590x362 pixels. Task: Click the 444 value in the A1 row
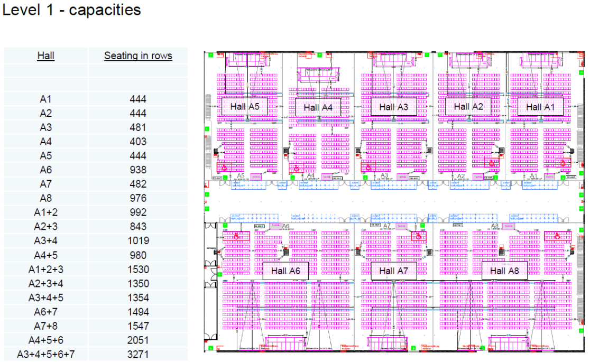pyautogui.click(x=138, y=99)
